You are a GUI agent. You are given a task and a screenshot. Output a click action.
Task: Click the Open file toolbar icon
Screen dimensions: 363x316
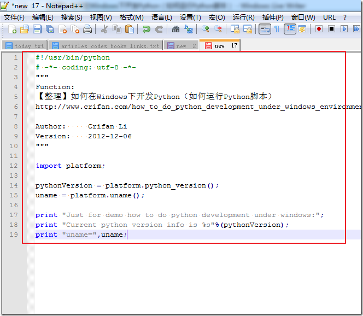pos(24,30)
